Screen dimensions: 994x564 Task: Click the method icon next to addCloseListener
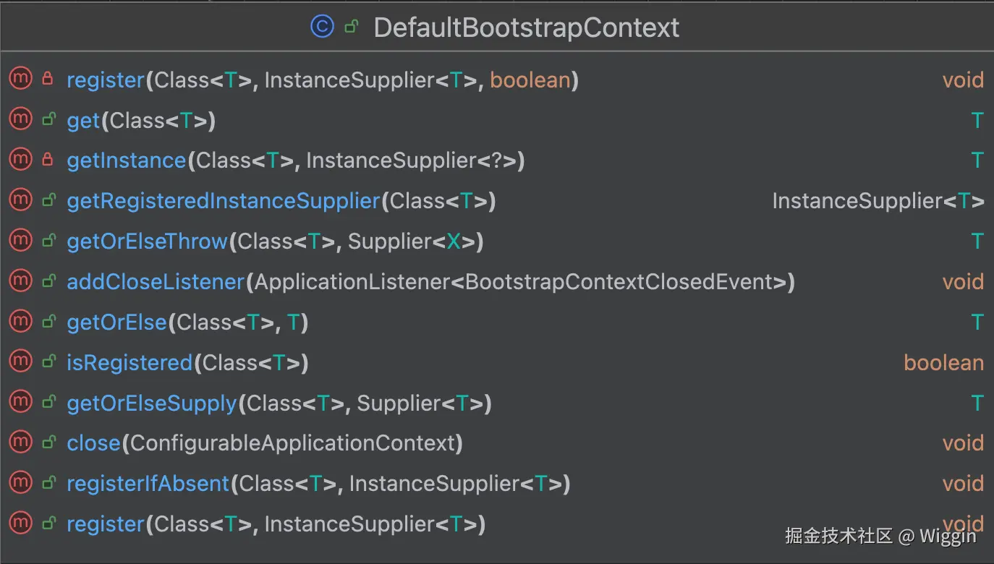coord(20,281)
